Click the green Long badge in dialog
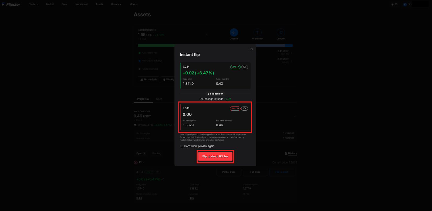The image size is (432, 211). tap(235, 67)
